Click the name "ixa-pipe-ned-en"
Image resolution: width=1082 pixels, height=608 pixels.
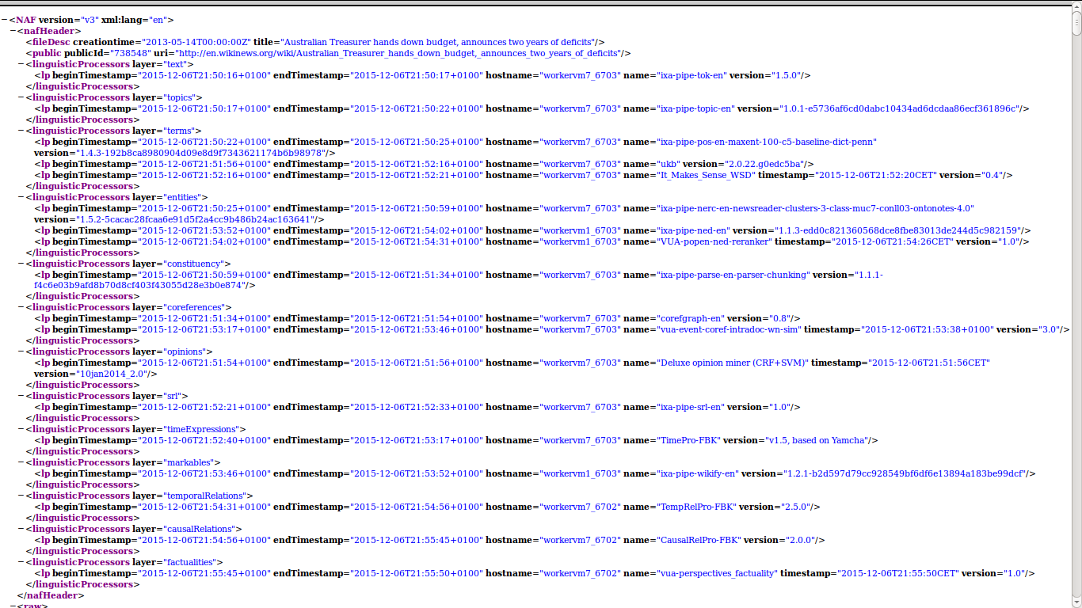pos(692,230)
